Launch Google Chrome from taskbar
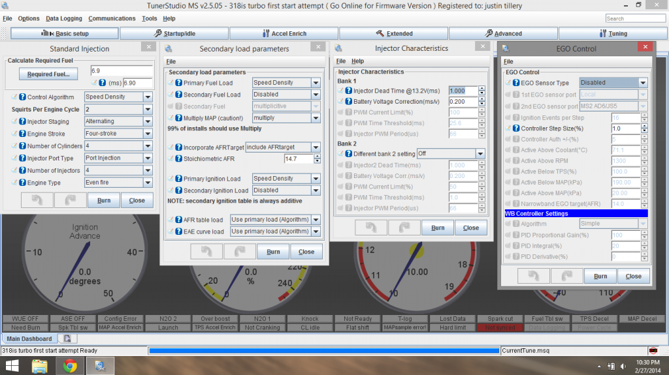669x375 pixels. pyautogui.click(x=70, y=366)
